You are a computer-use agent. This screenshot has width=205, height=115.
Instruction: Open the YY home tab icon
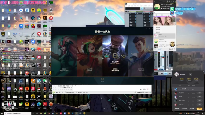(156, 15)
